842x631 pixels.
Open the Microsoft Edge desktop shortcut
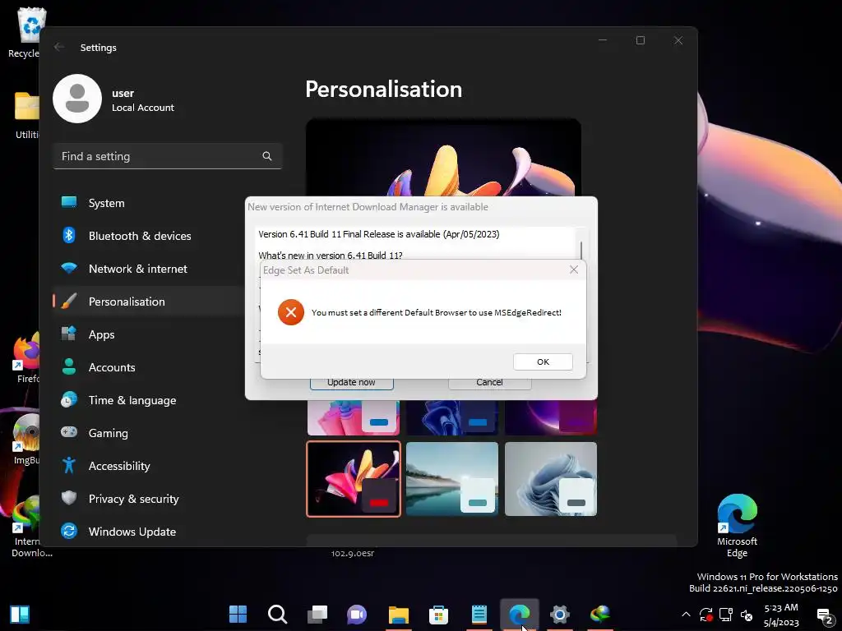pos(737,525)
